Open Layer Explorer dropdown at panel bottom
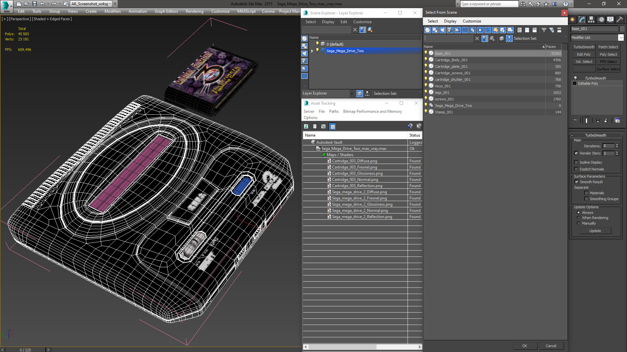Image resolution: width=627 pixels, height=352 pixels. (352, 94)
